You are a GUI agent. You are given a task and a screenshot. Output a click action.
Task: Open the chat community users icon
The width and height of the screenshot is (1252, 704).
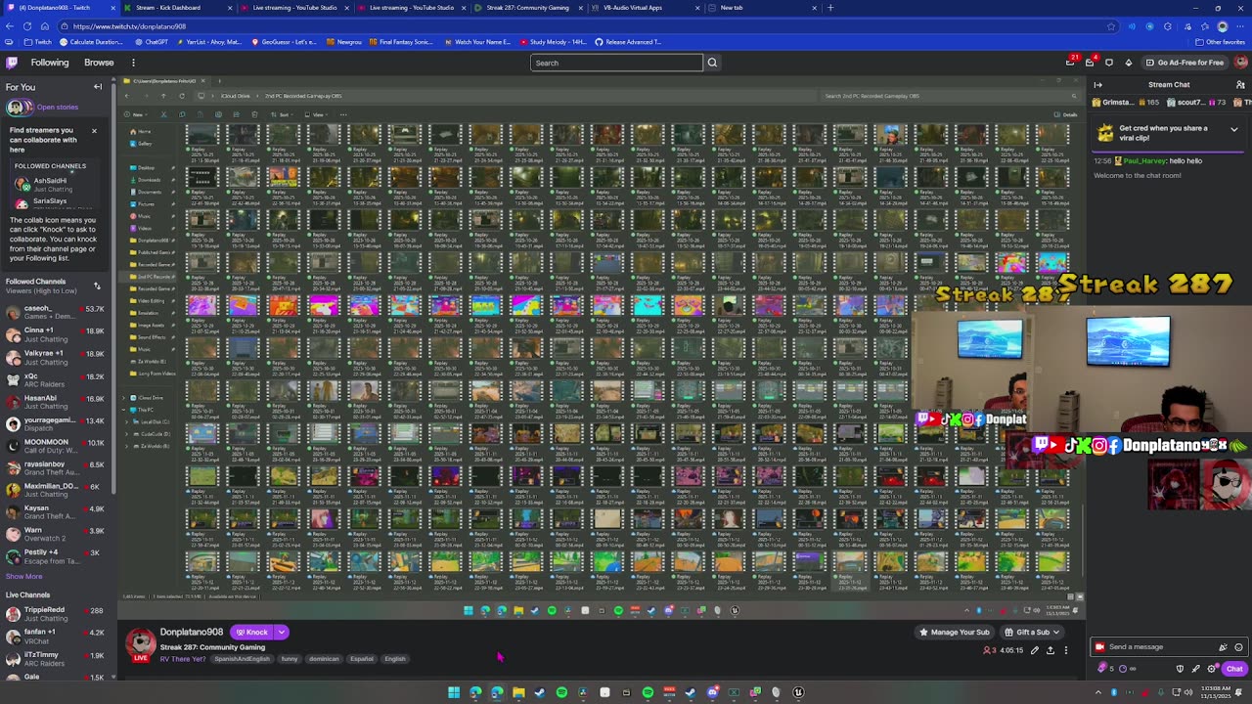pos(1240,85)
